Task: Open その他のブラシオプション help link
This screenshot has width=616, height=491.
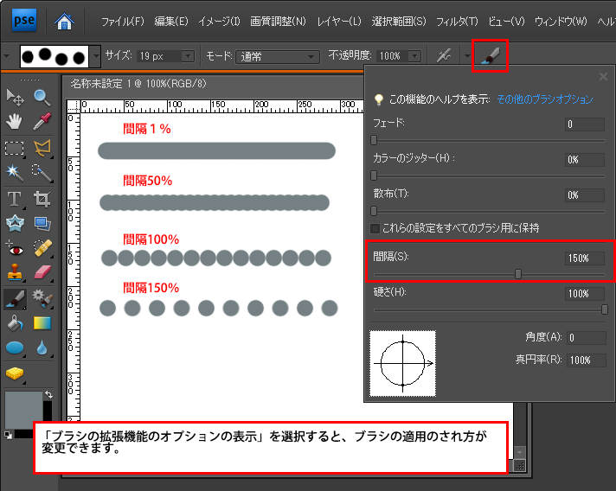Action: (x=545, y=99)
